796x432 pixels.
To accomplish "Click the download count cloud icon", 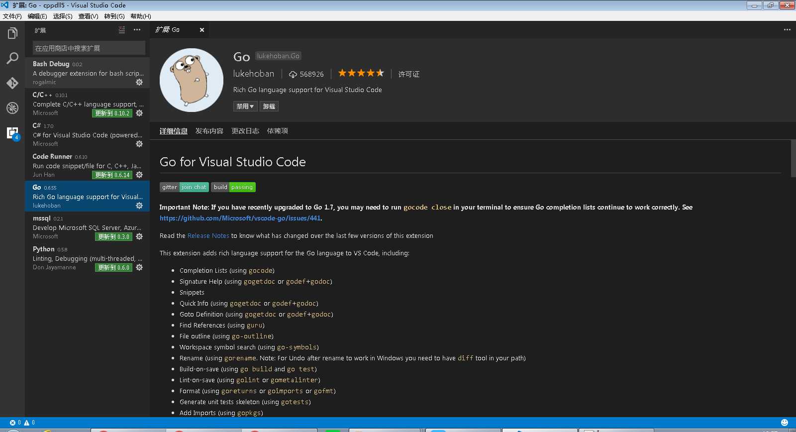I will (293, 74).
